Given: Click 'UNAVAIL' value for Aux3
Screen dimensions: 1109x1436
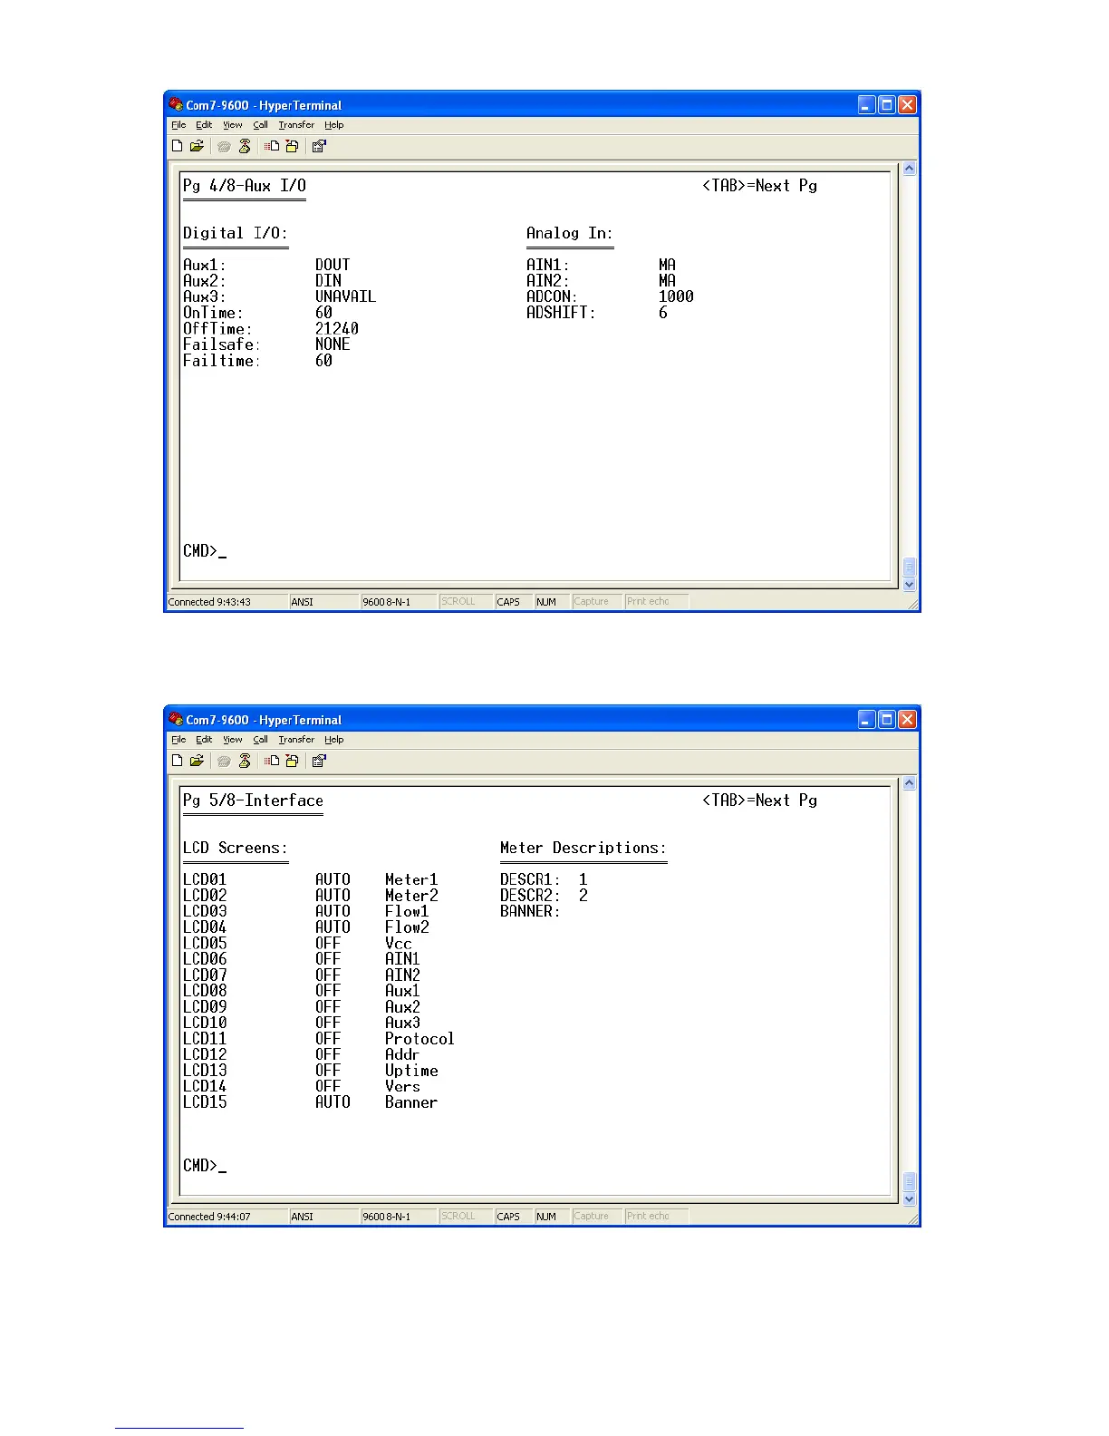Looking at the screenshot, I should point(345,296).
